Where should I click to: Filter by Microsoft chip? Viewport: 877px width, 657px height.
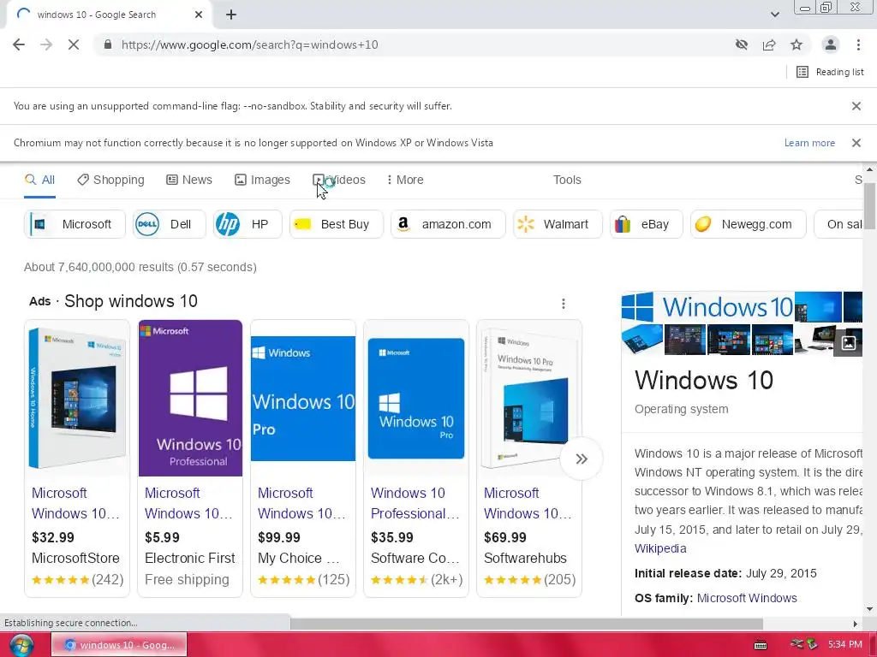75,225
